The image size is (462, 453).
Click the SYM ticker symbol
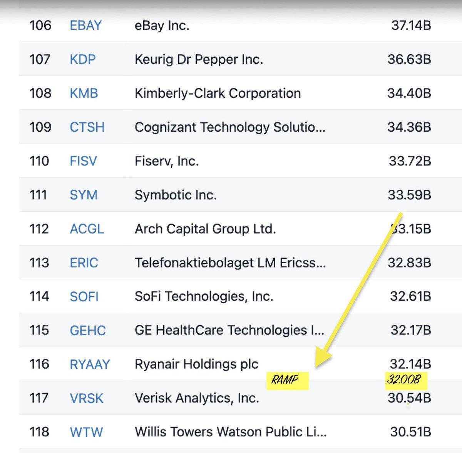(83, 195)
